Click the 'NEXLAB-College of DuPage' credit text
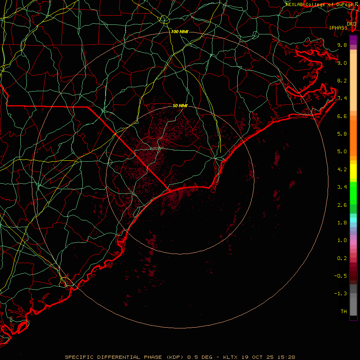Image resolution: width=360 pixels, height=360 pixels. point(319,4)
